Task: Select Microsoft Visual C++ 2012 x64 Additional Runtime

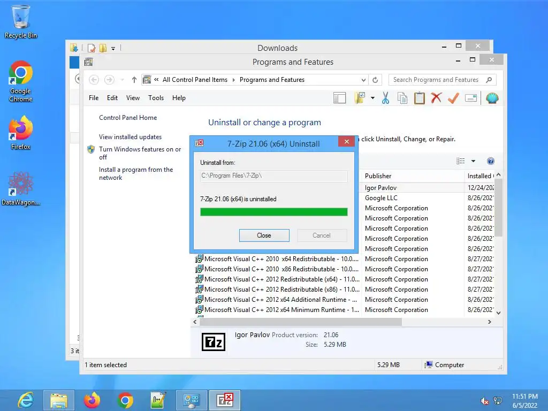Action: tap(277, 300)
